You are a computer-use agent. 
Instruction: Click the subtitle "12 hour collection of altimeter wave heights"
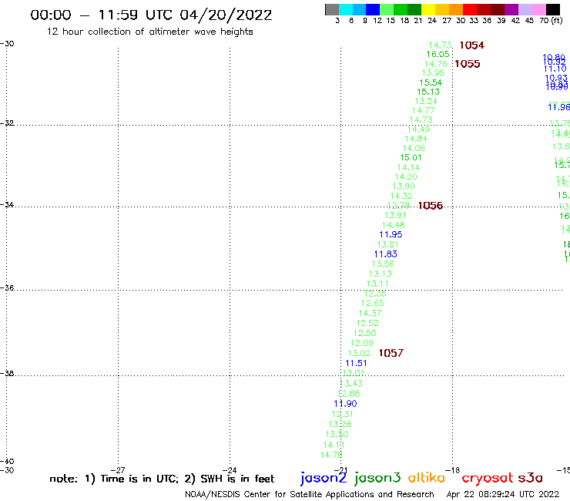[x=149, y=32]
